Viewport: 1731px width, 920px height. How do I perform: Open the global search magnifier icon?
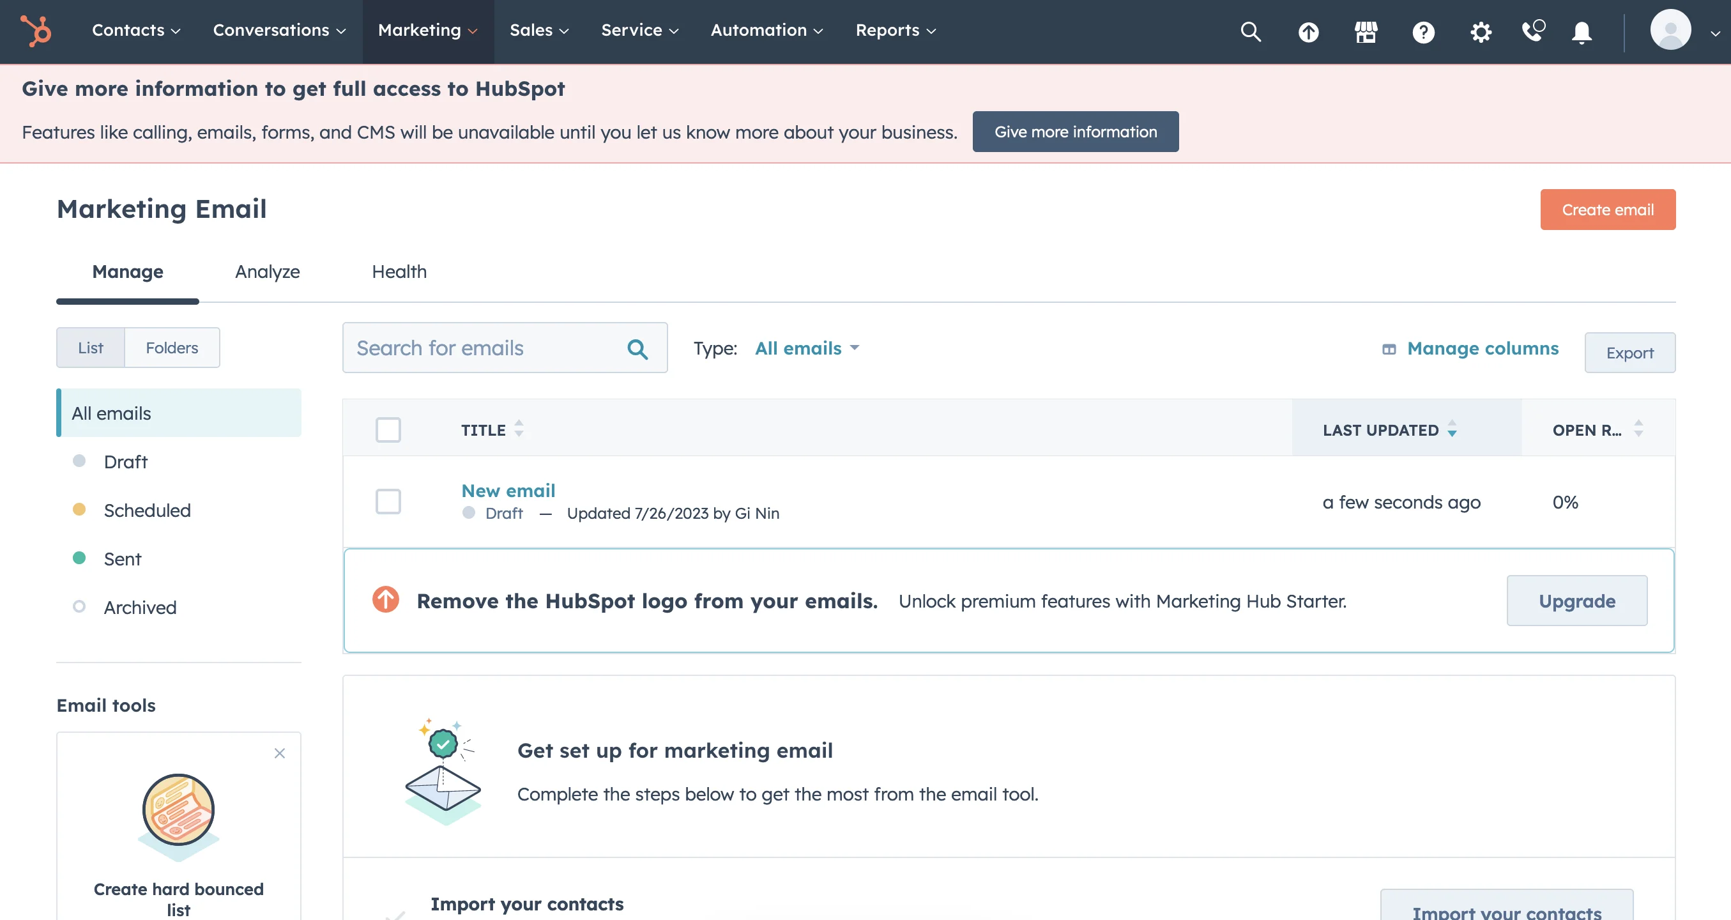coord(1251,31)
